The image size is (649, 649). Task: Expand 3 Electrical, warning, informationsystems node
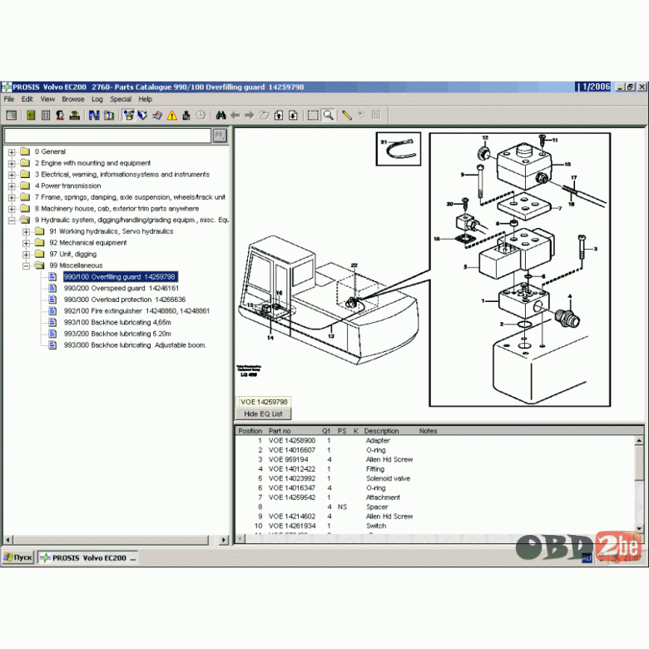[x=12, y=175]
